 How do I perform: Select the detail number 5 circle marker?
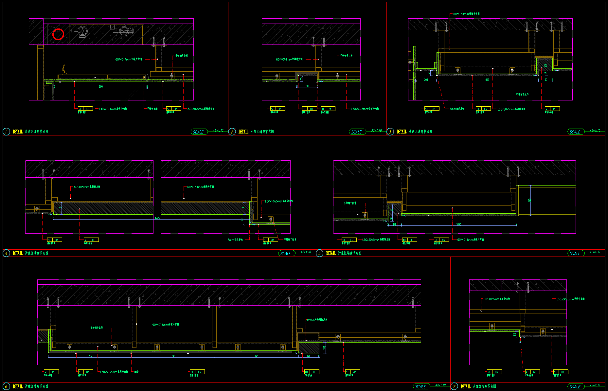(x=319, y=253)
